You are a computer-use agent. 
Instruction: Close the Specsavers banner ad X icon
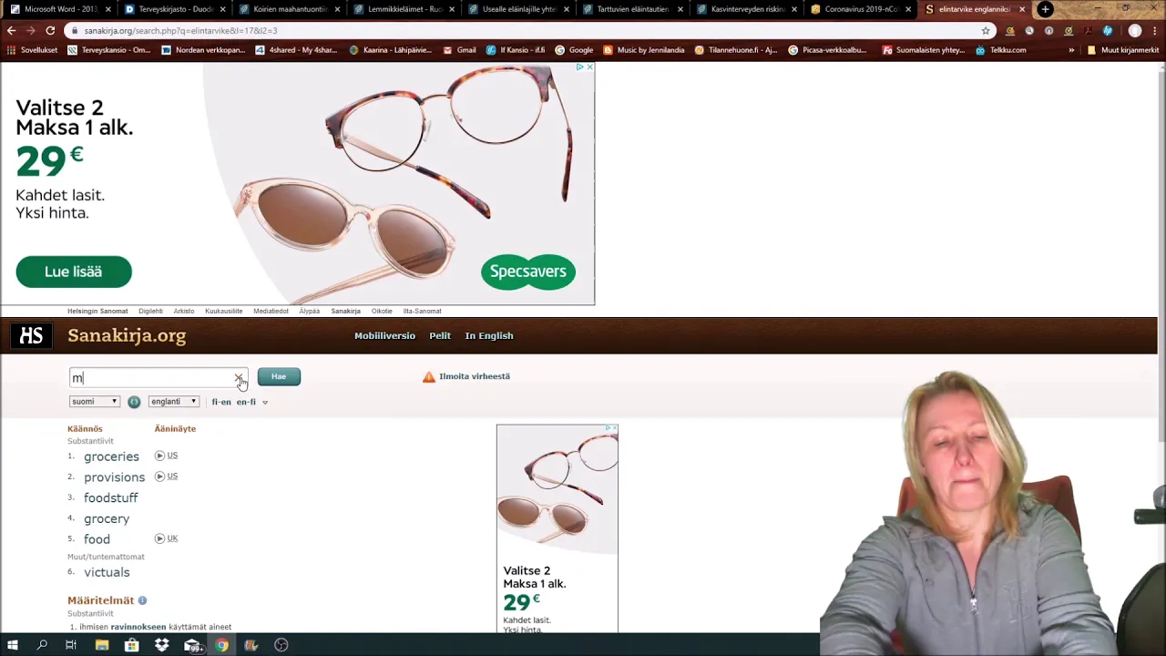[589, 67]
